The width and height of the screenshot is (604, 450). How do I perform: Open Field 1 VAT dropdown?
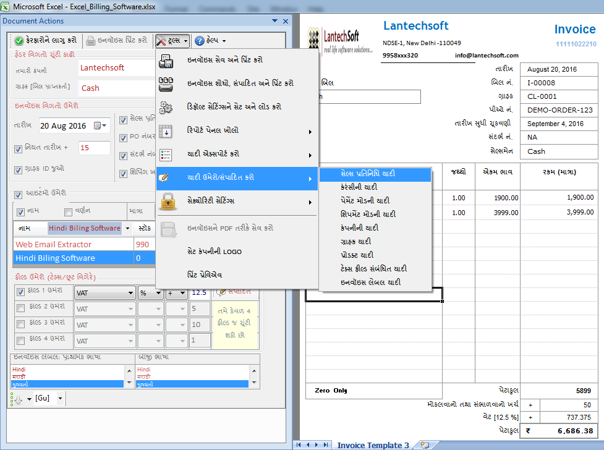pos(104,293)
